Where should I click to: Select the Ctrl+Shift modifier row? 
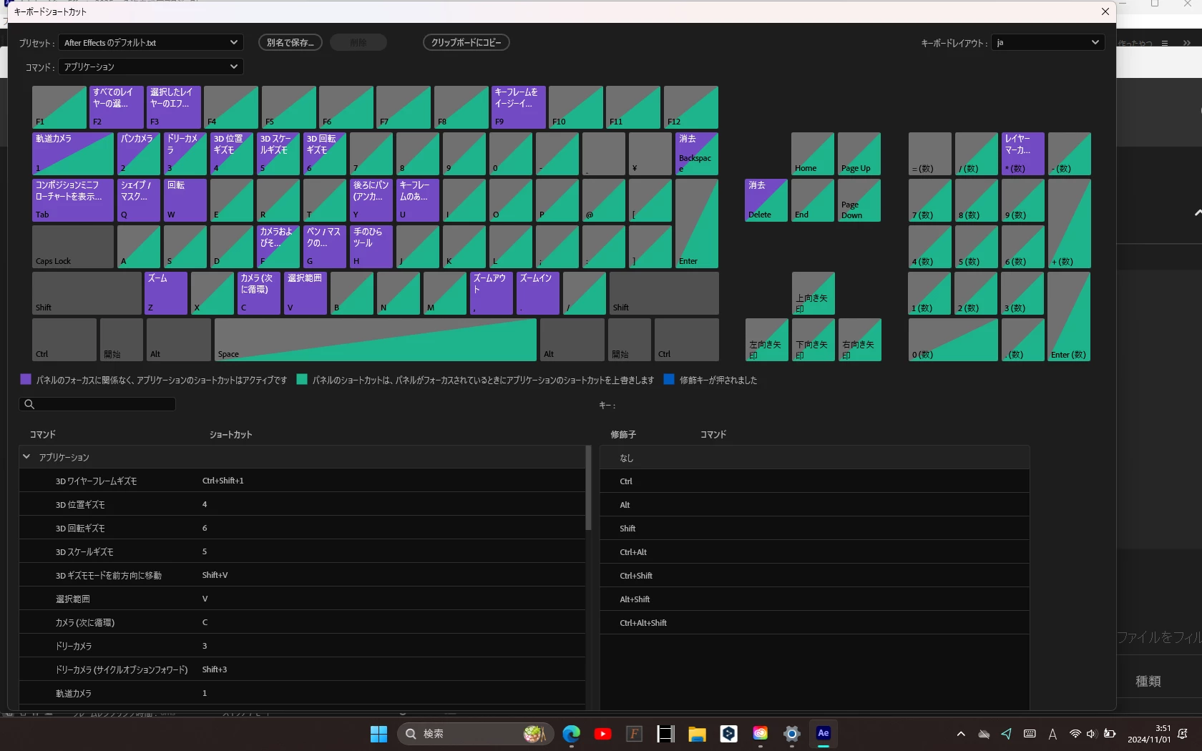tap(814, 576)
